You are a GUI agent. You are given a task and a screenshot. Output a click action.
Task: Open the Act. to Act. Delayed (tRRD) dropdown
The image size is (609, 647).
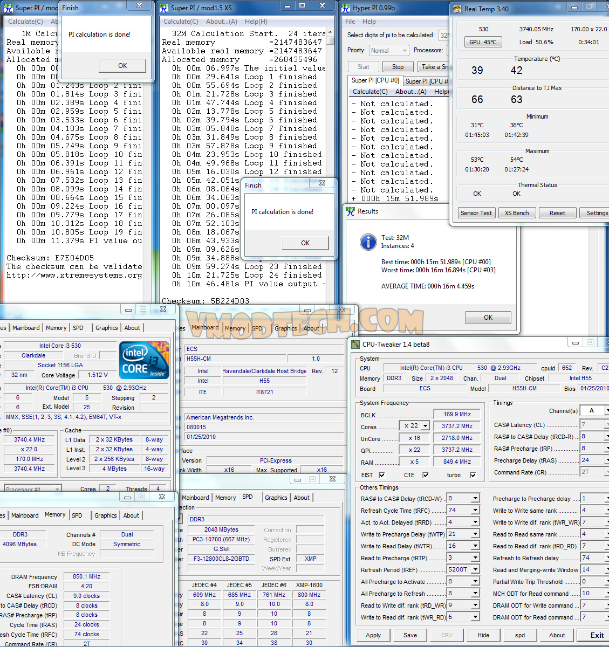point(475,522)
